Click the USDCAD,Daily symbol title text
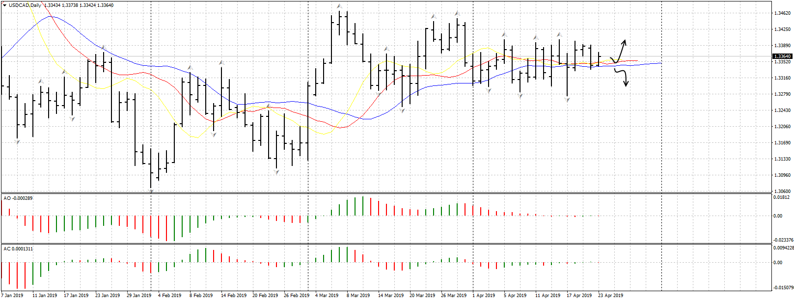 (x=25, y=5)
